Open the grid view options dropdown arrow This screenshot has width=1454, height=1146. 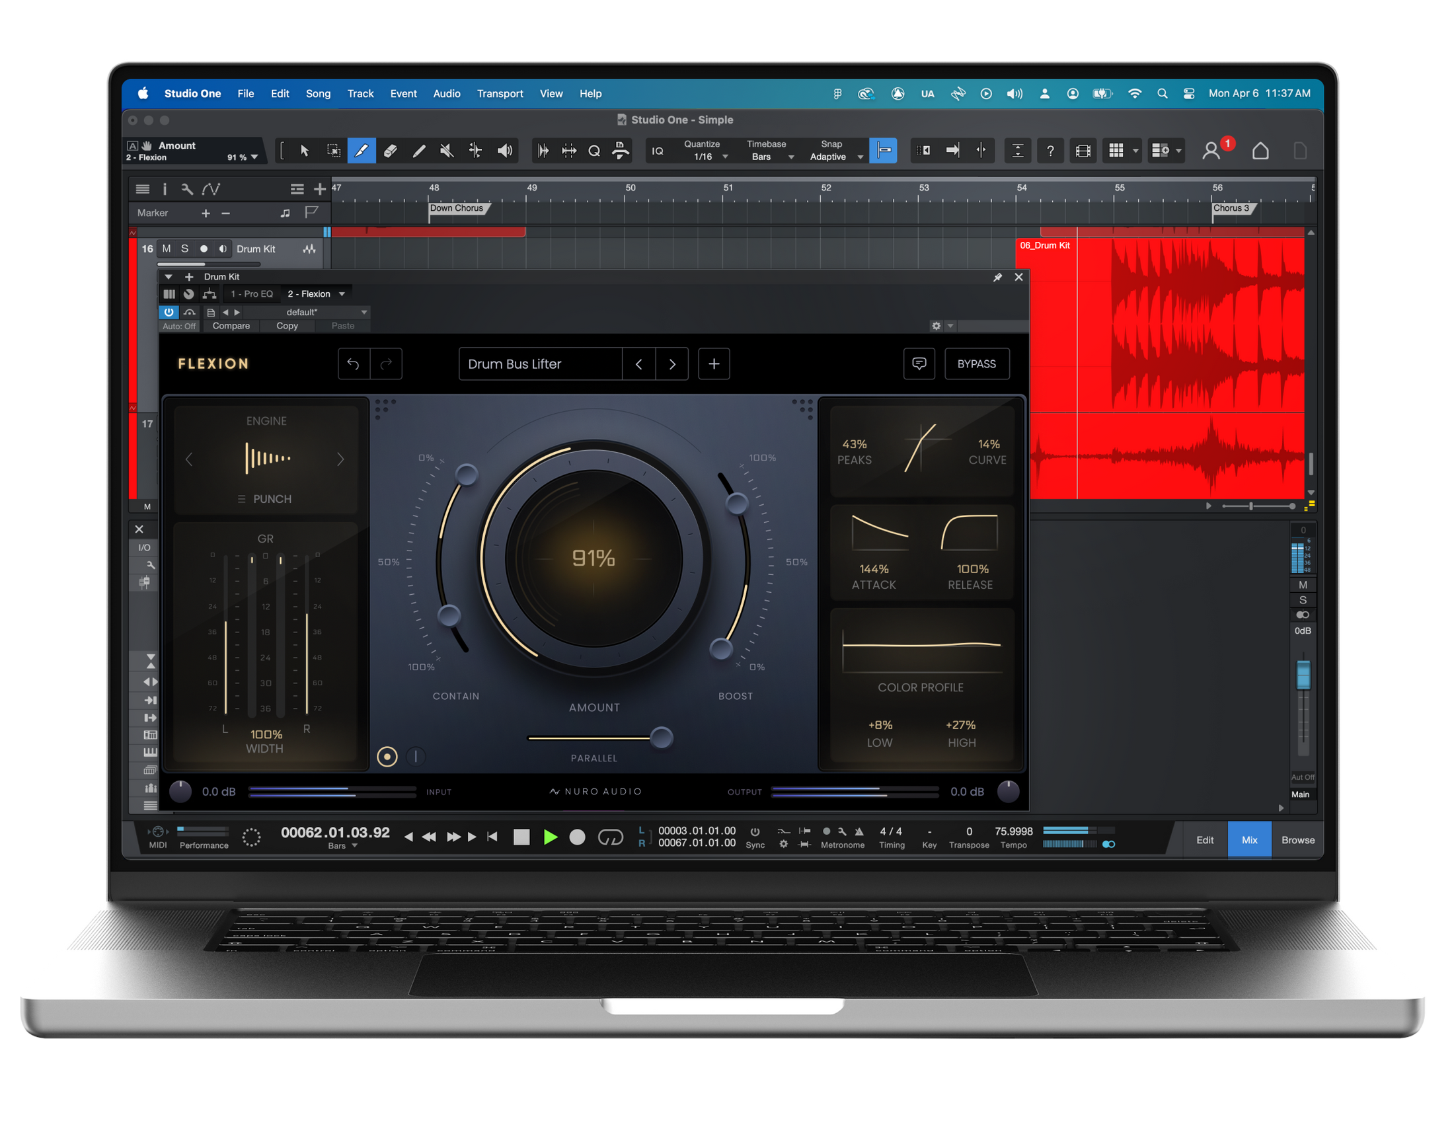[1135, 151]
